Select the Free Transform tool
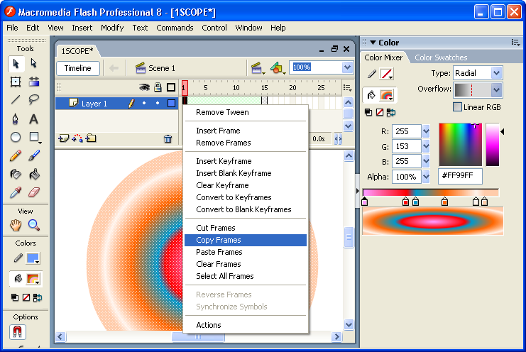This screenshot has height=352, width=526. pyautogui.click(x=16, y=82)
